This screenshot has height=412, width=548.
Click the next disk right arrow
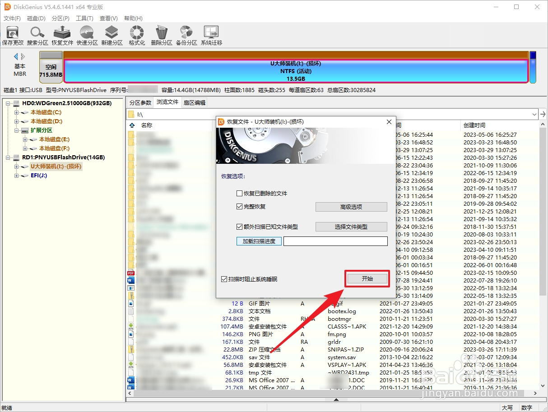coord(23,56)
